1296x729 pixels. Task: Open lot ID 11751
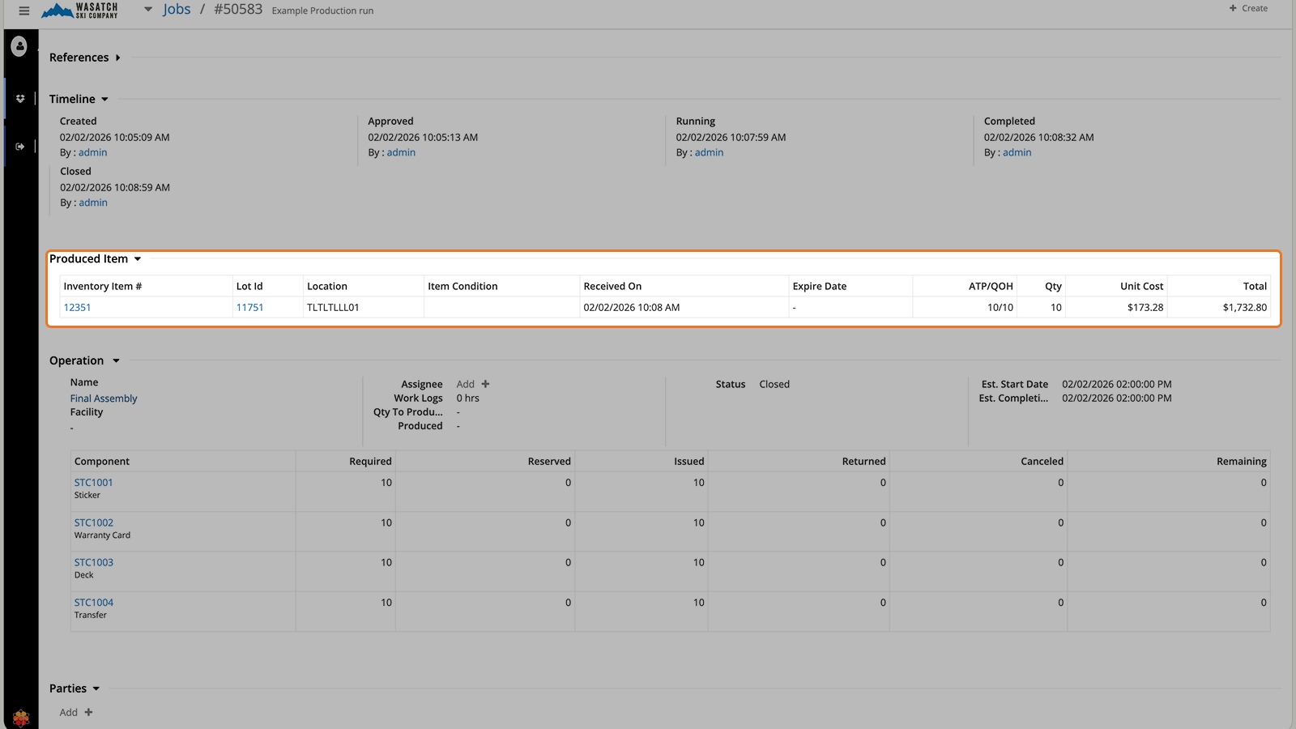pyautogui.click(x=249, y=308)
